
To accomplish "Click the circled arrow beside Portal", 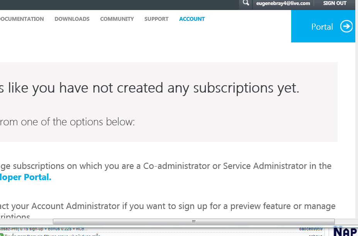I will click(346, 26).
